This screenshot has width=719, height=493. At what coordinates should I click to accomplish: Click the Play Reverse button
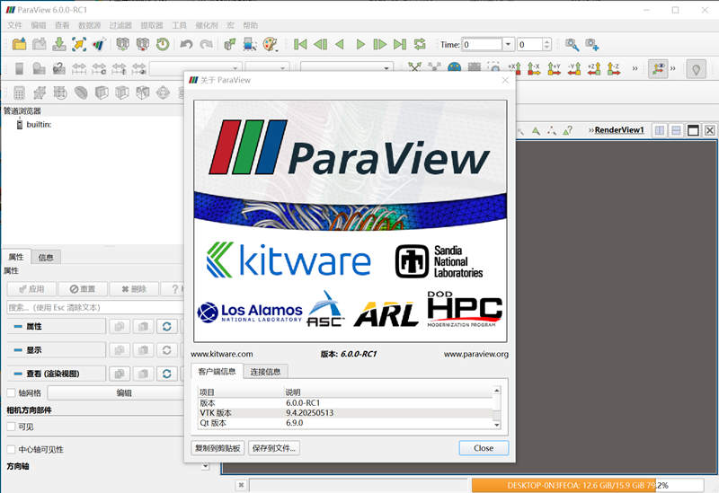pyautogui.click(x=340, y=44)
